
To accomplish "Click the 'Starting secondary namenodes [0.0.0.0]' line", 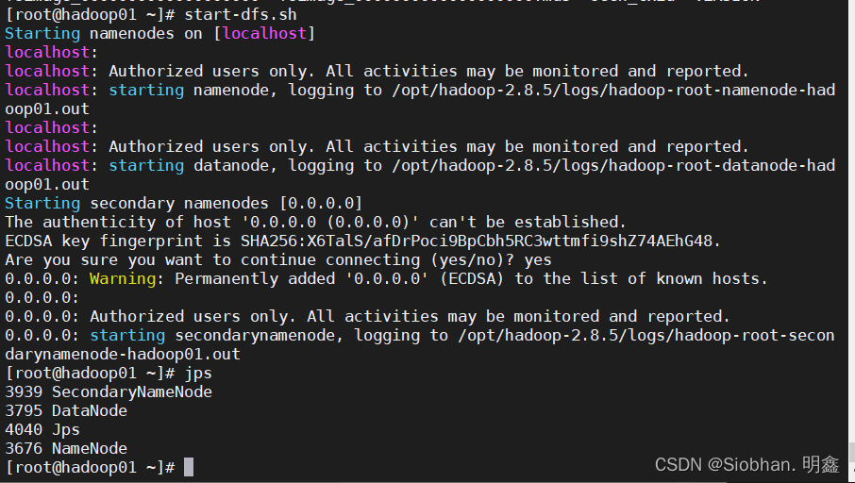I will [x=184, y=203].
